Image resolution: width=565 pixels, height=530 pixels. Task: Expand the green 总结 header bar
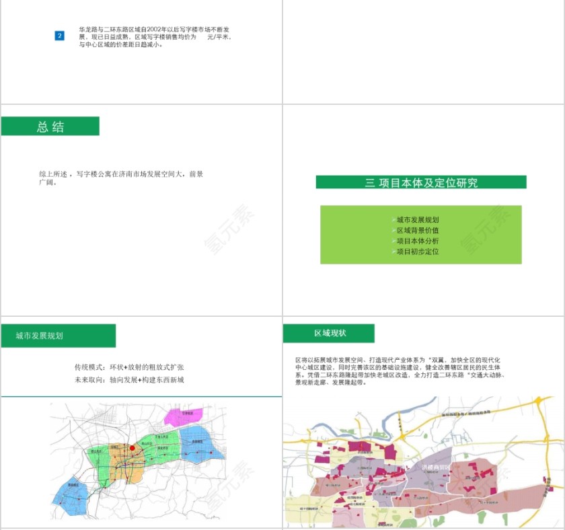pyautogui.click(x=52, y=126)
